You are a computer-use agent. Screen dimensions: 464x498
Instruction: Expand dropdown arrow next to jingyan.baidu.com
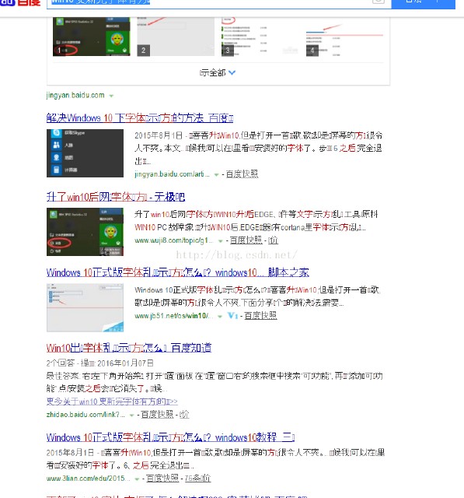tap(111, 96)
